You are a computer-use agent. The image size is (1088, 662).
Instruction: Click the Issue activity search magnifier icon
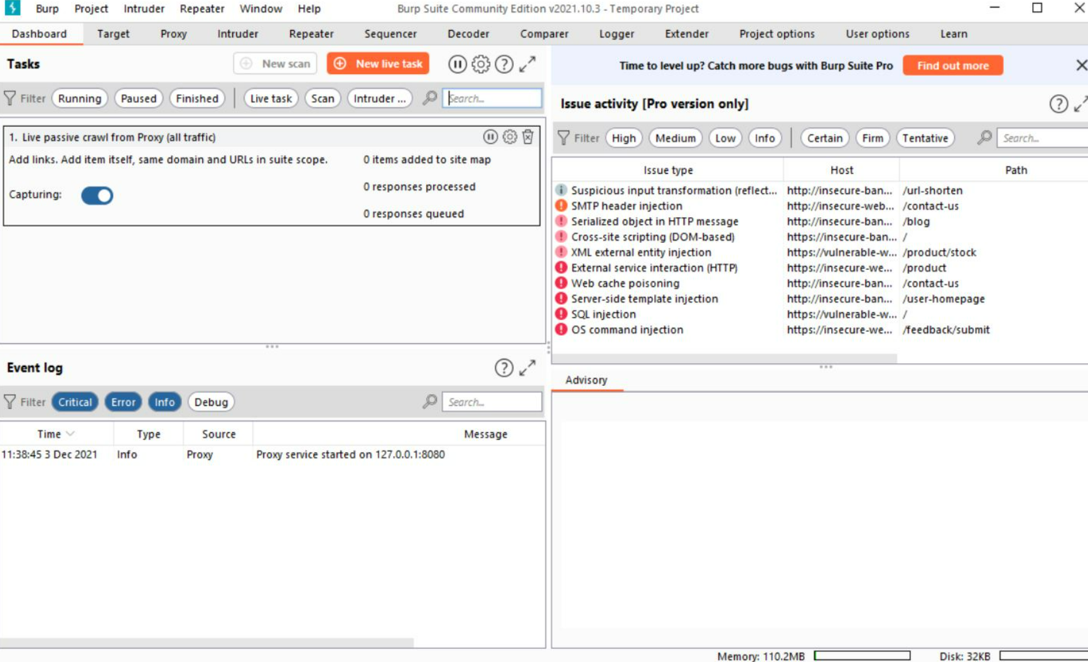(984, 137)
